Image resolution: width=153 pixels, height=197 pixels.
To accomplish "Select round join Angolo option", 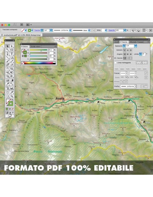I will point(128,54).
